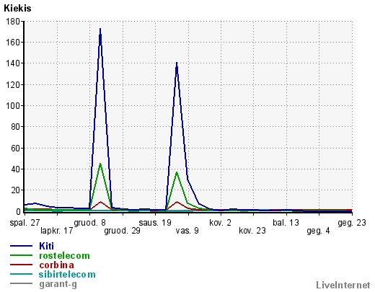Click the corbina legend label
Image resolution: width=375 pixels, height=292 pixels.
pyautogui.click(x=56, y=265)
